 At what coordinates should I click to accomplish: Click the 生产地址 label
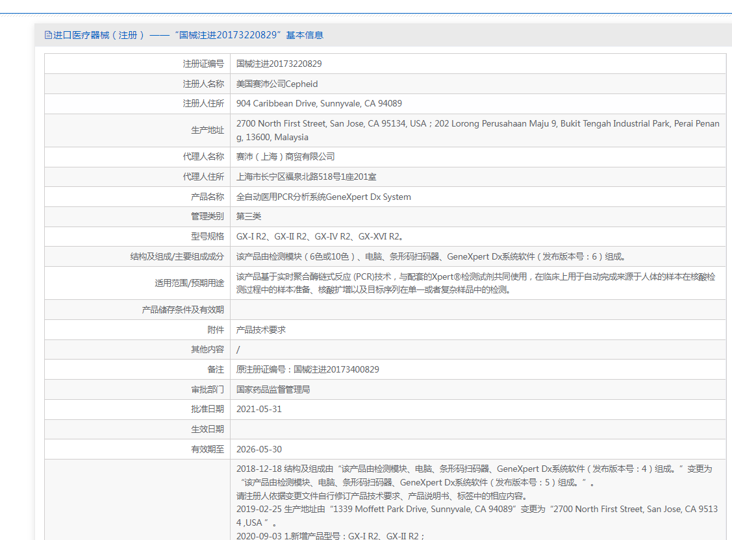coord(208,130)
